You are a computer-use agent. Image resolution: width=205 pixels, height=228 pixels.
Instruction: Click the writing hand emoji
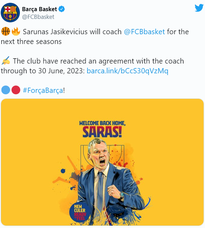[x=6, y=61]
